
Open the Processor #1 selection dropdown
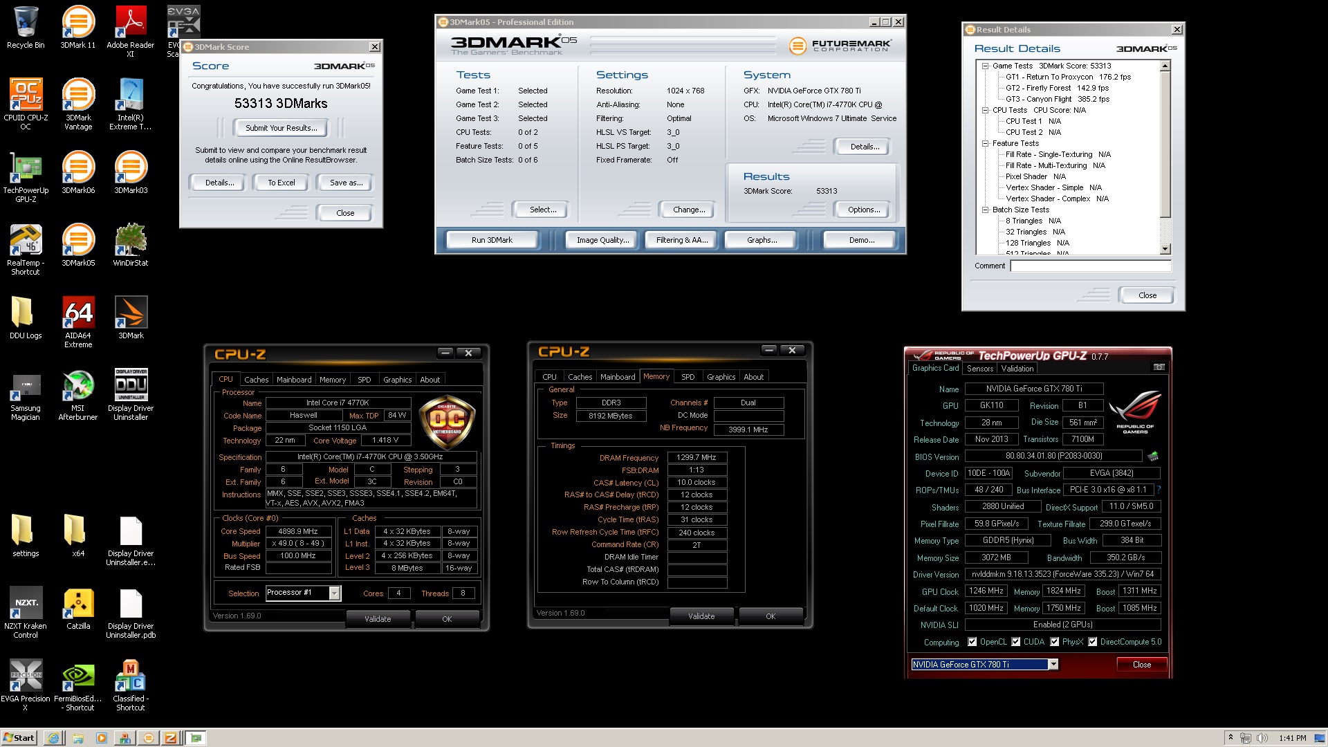(x=335, y=593)
